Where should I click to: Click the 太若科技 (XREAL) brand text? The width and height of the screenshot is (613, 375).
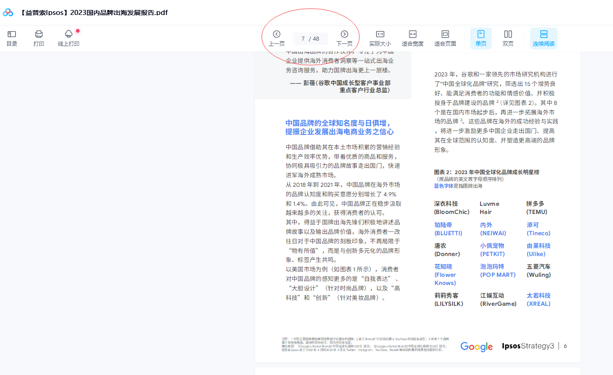pyautogui.click(x=538, y=299)
